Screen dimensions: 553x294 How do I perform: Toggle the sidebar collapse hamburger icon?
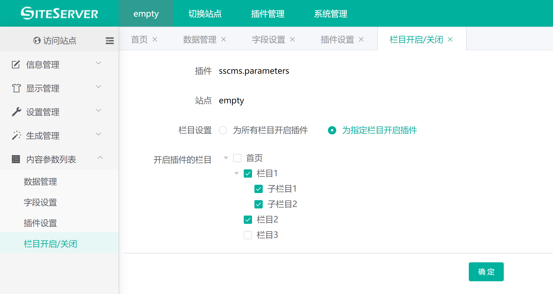click(x=109, y=41)
